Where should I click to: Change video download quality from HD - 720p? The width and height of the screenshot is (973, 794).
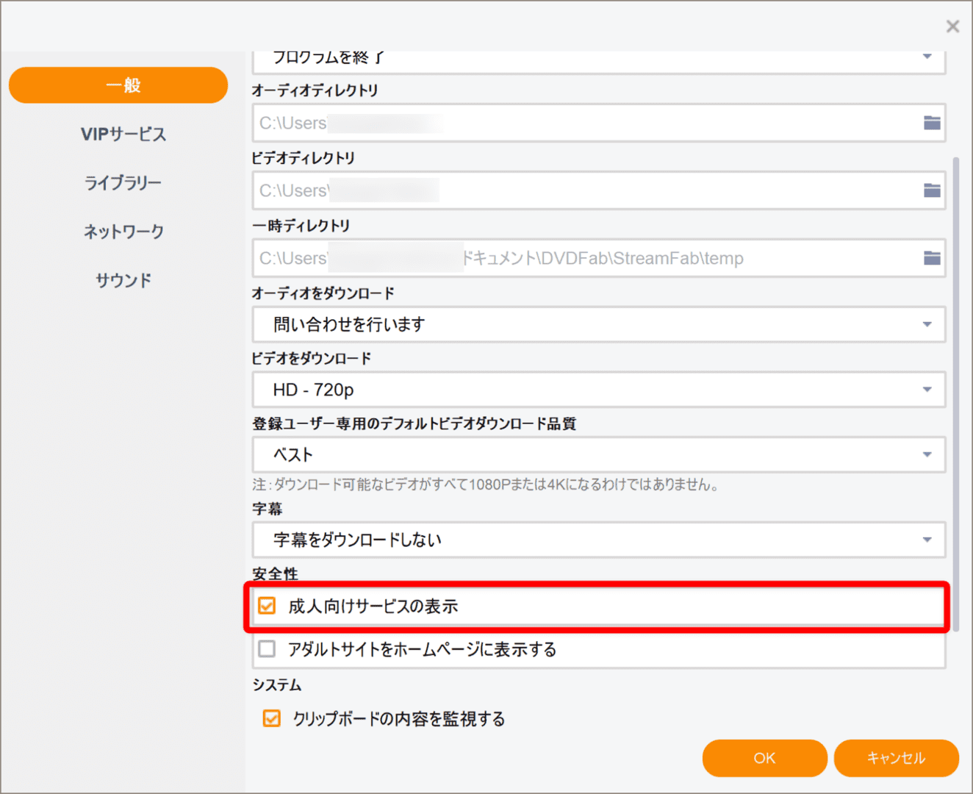tap(927, 390)
